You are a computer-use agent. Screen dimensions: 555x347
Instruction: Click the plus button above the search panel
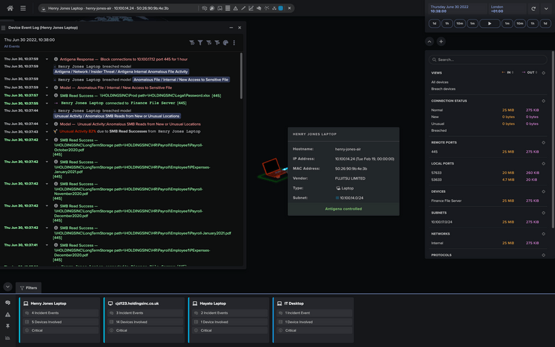[441, 42]
